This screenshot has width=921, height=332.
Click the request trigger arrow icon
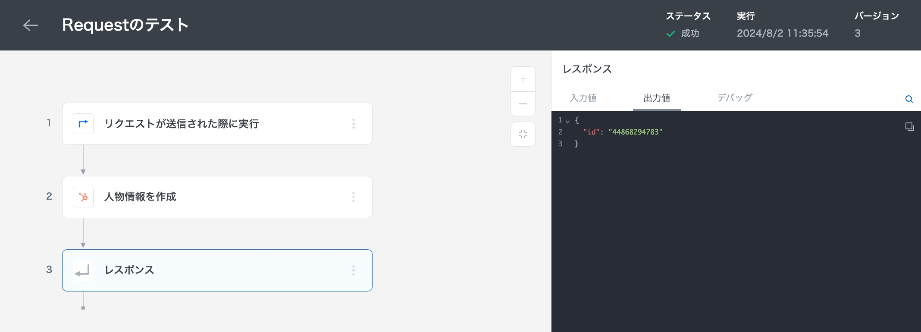83,124
